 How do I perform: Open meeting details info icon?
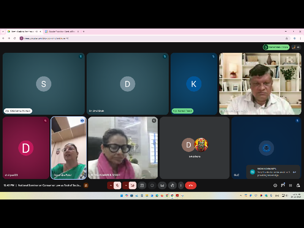coord(275,185)
